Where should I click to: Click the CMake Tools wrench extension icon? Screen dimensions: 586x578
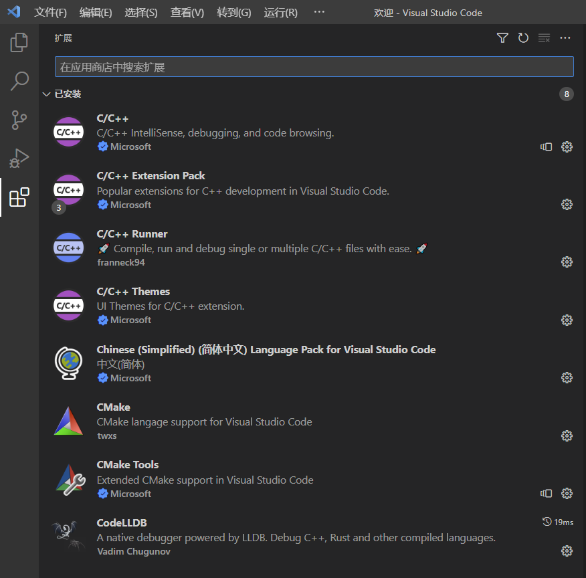(x=70, y=480)
